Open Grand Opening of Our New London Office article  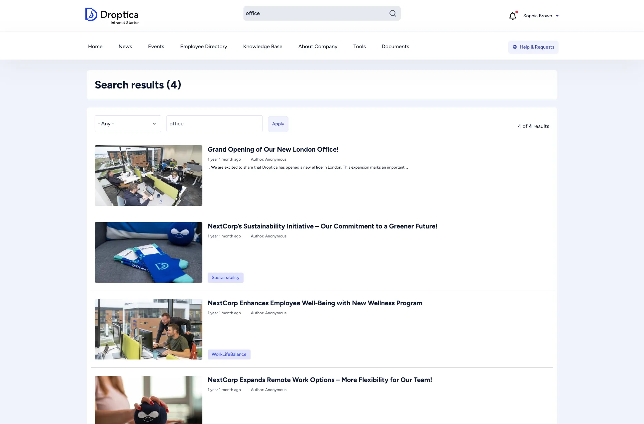273,150
